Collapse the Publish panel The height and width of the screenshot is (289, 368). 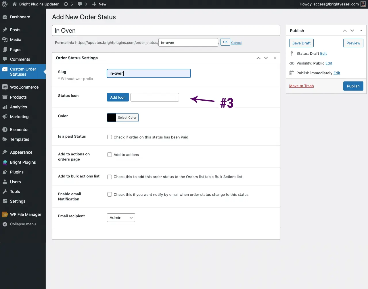(361, 30)
